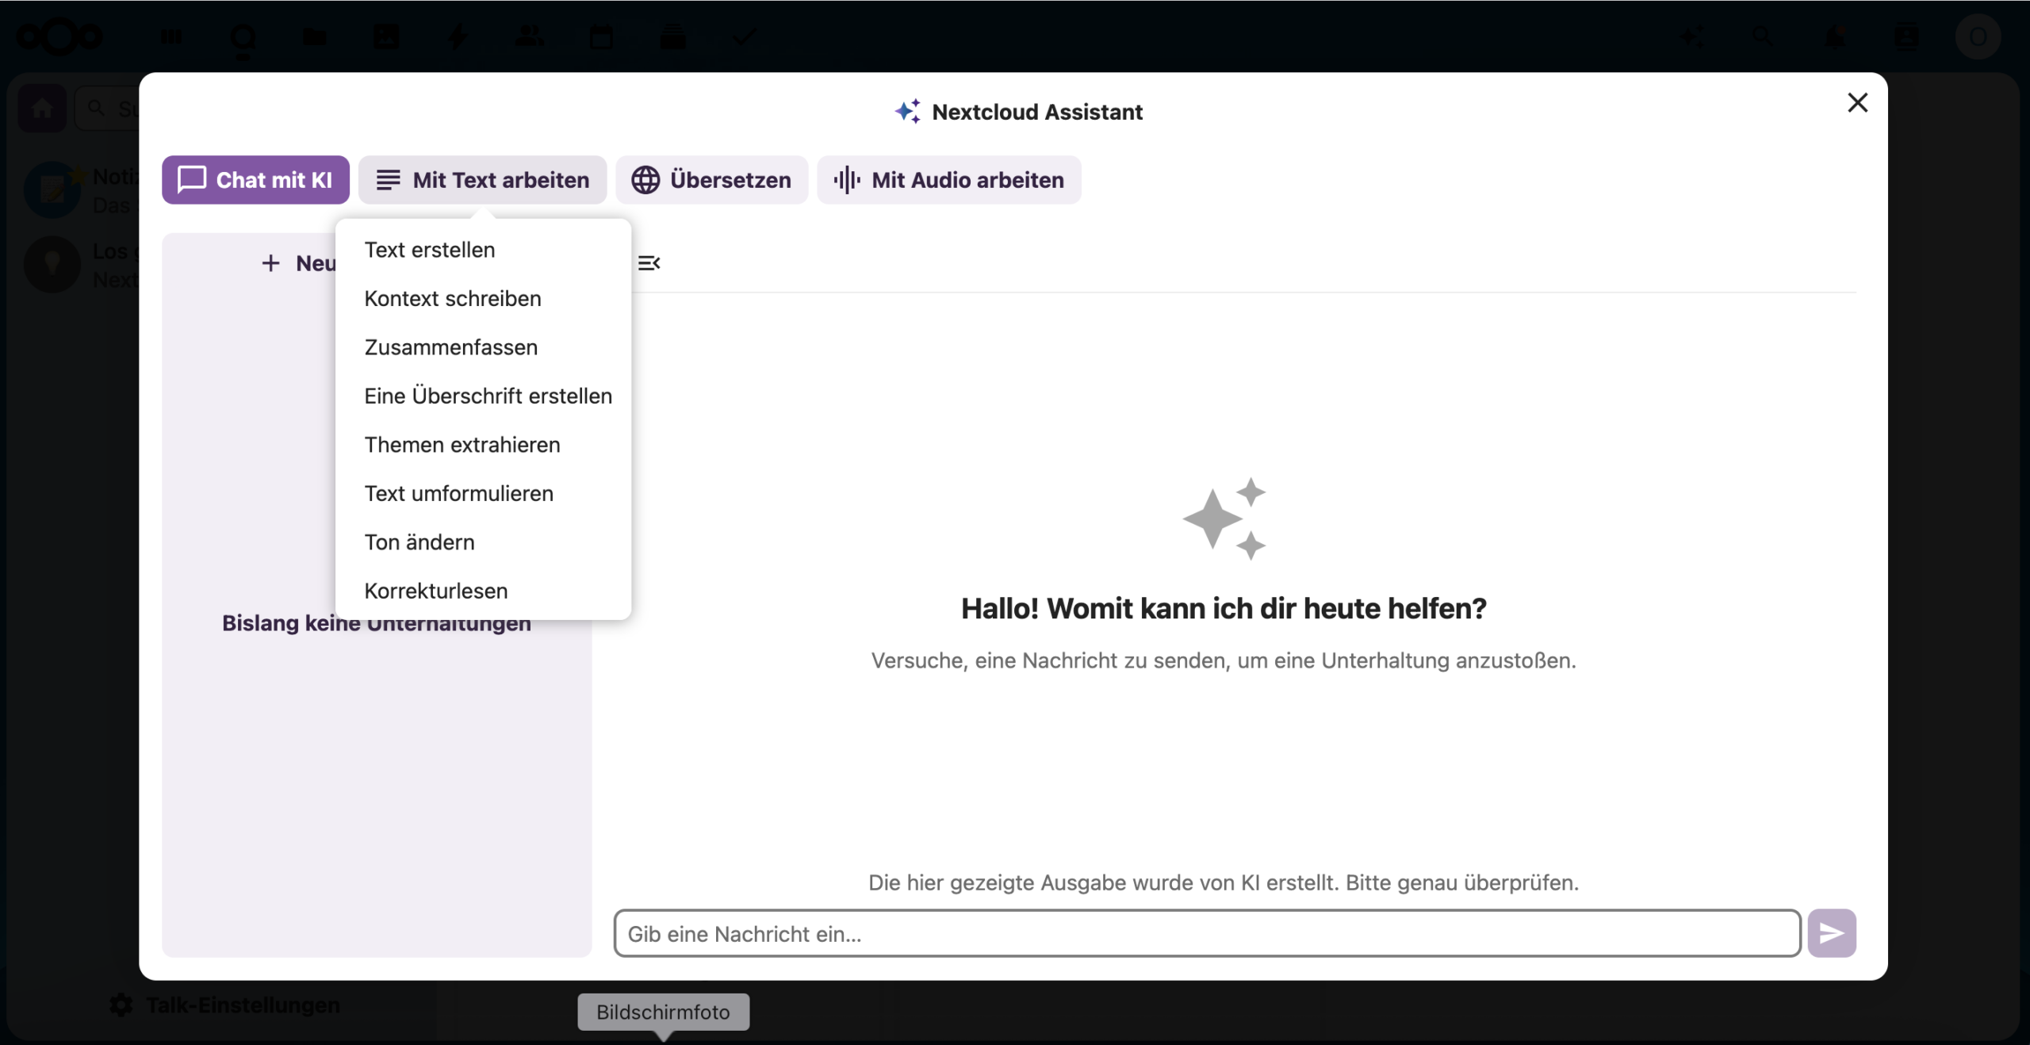Screen dimensions: 2030x1045
Task: Click Korrekturlesen in the dropdown
Action: coord(435,591)
